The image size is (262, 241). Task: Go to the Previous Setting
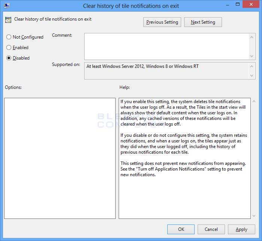coord(162,22)
